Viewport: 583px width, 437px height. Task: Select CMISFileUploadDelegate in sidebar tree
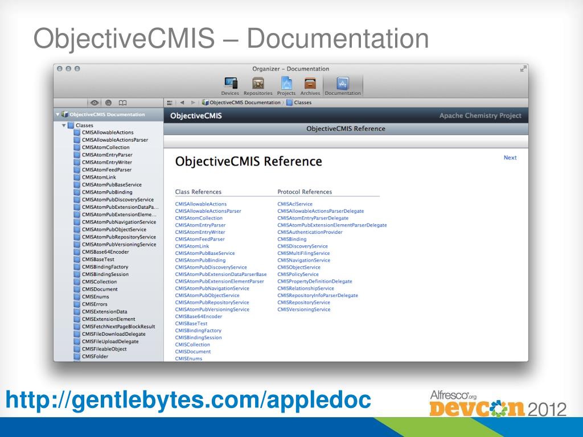[x=106, y=341]
